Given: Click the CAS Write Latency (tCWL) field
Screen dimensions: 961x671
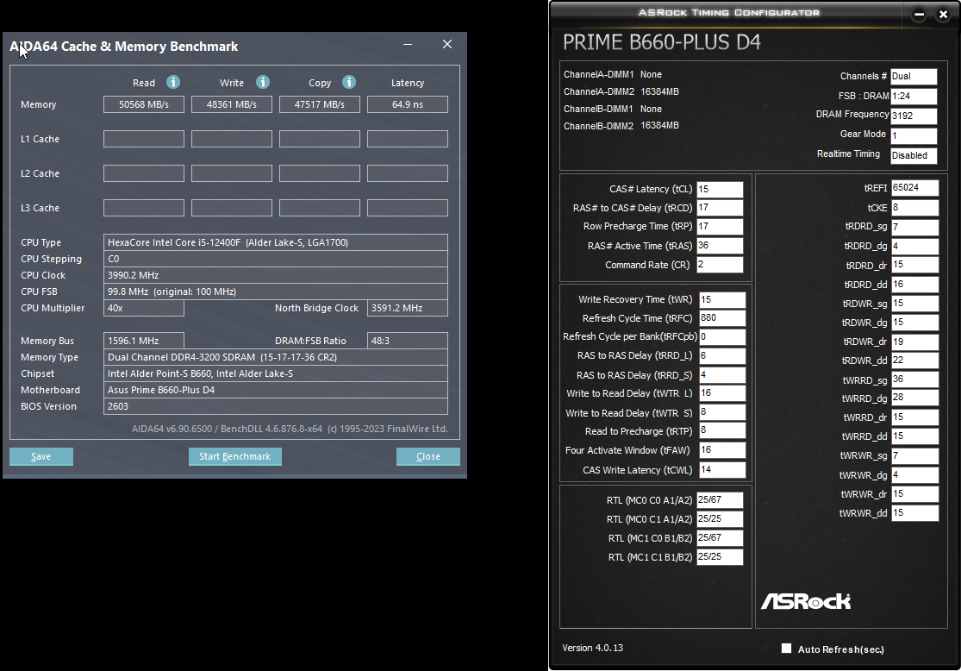Looking at the screenshot, I should pyautogui.click(x=722, y=470).
